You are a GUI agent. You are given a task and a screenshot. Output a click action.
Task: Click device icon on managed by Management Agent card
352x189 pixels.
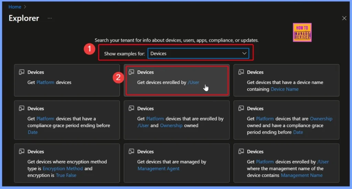pos(131,151)
